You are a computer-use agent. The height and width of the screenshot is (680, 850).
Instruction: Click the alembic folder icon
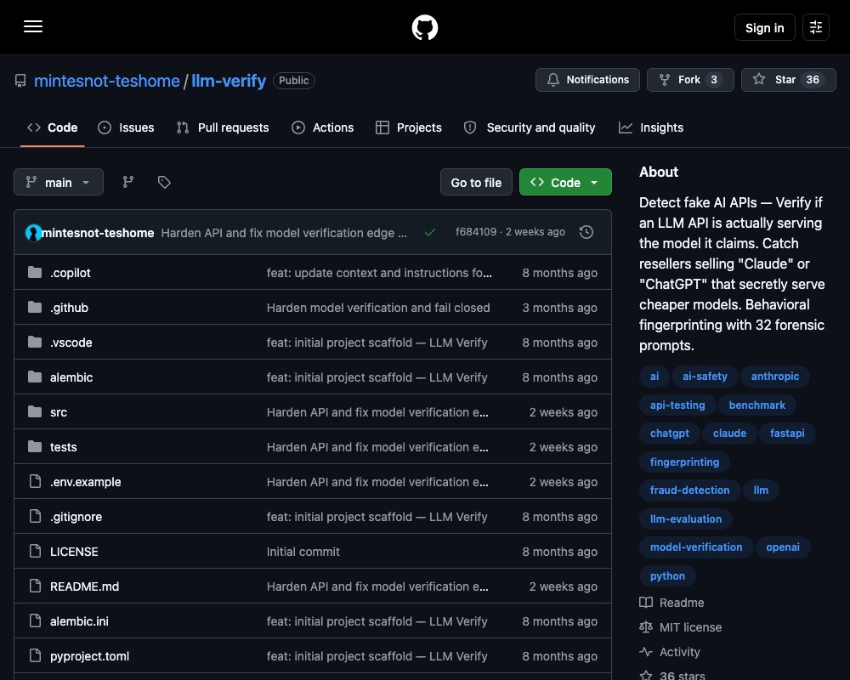coord(35,377)
